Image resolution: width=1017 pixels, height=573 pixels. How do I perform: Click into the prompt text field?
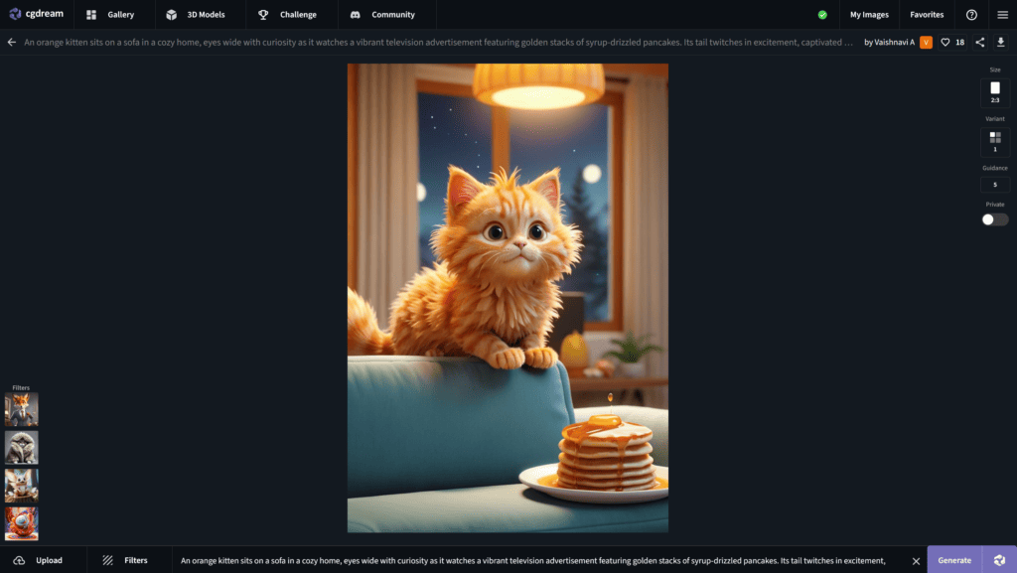pyautogui.click(x=536, y=560)
